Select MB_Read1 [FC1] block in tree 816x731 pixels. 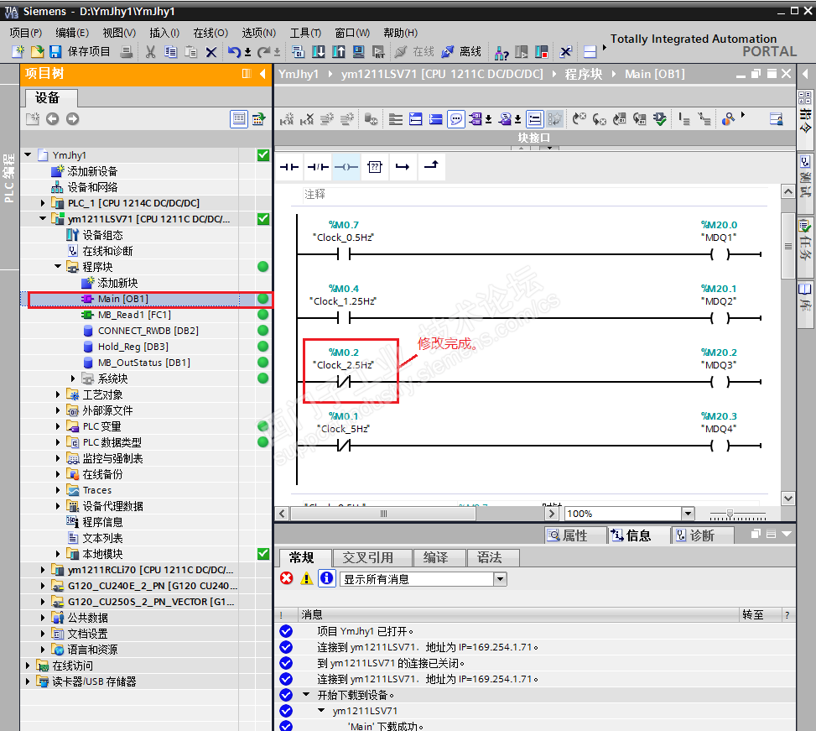[134, 315]
